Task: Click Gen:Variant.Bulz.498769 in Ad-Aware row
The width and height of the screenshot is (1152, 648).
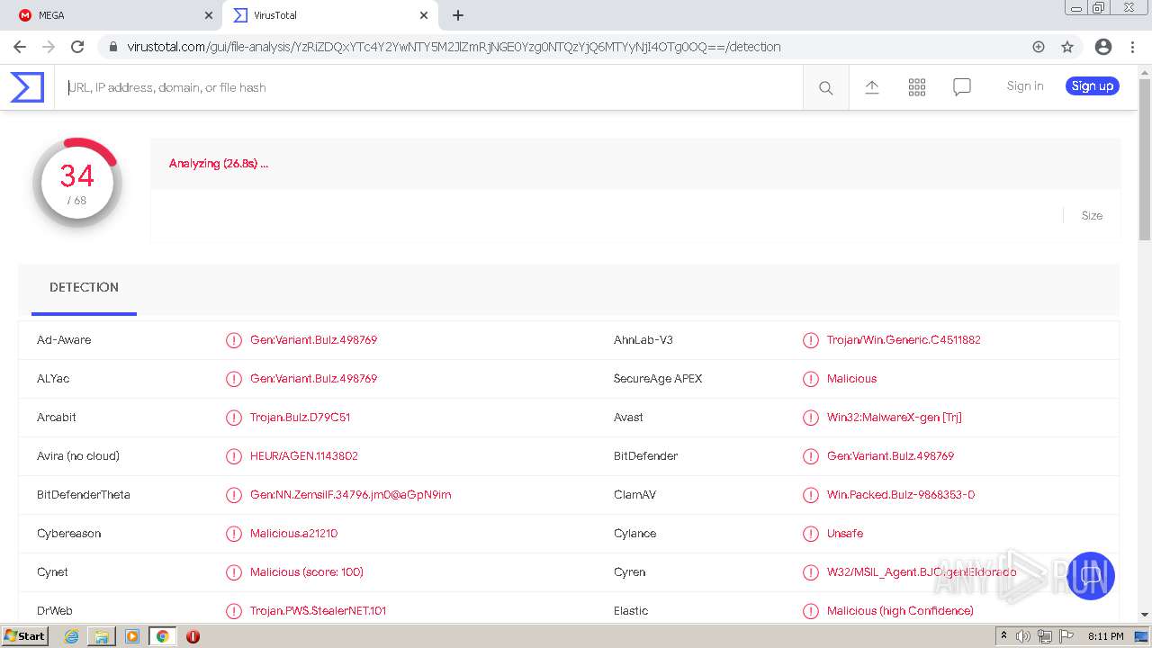Action: (313, 340)
